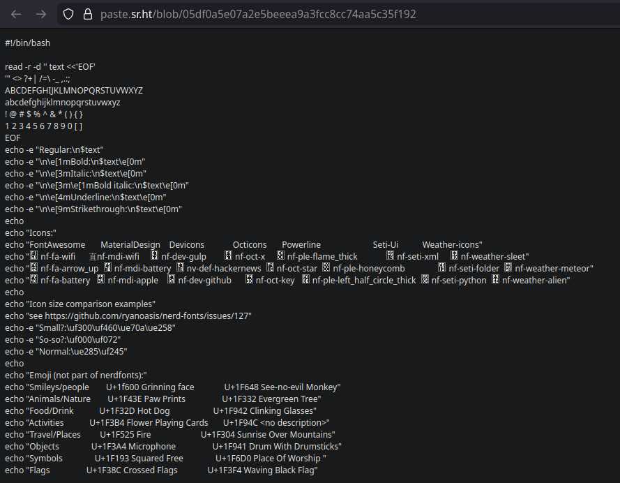620x483 pixels.
Task: Click the #!/bin/bash shebang line
Action: 27,43
